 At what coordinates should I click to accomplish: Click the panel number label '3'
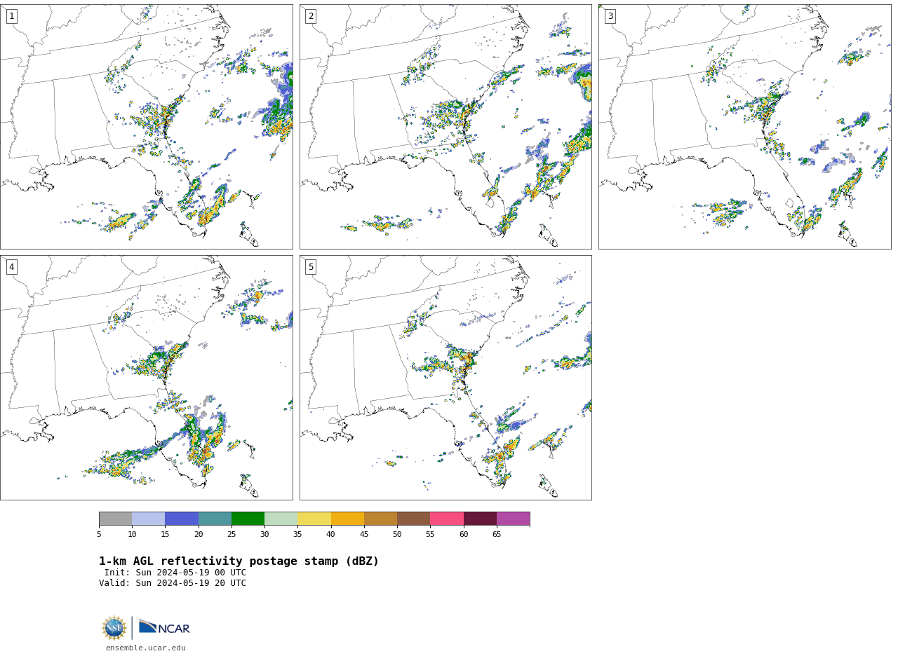(x=610, y=16)
